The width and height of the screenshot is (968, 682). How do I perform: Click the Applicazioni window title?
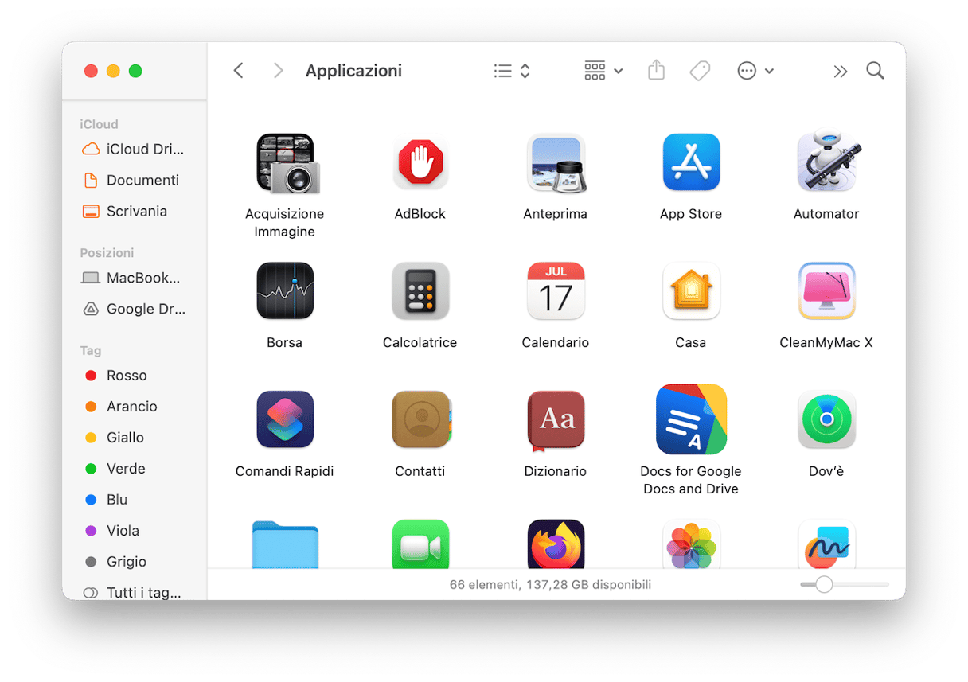[353, 71]
